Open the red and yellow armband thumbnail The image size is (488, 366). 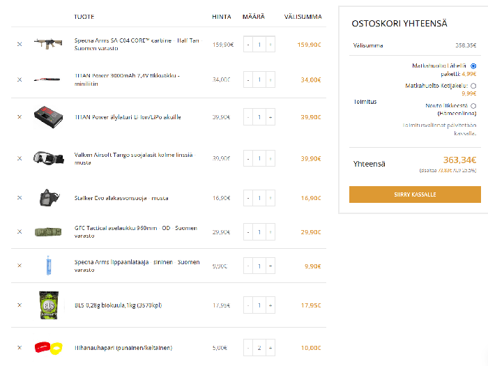point(48,348)
